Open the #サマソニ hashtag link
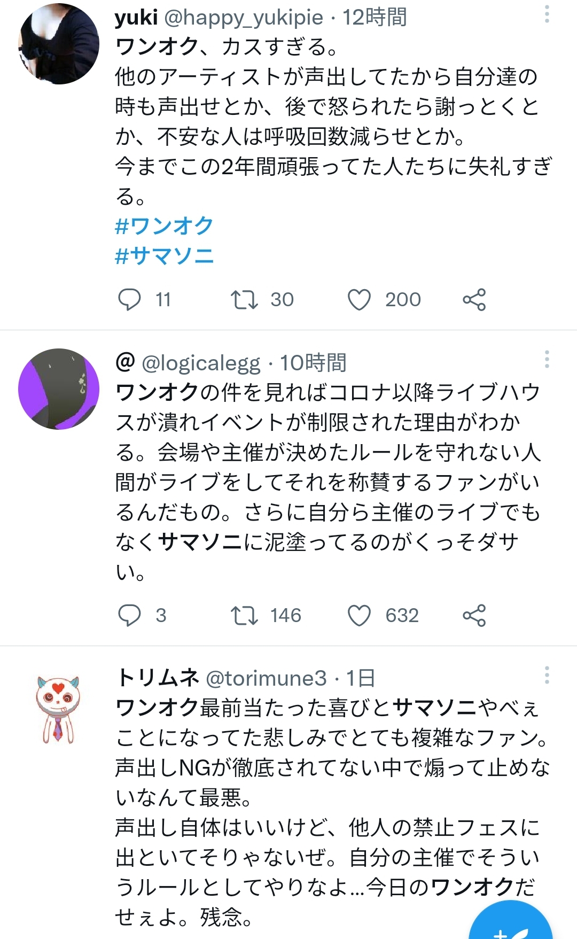Viewport: 577px width, 939px height. (x=165, y=255)
